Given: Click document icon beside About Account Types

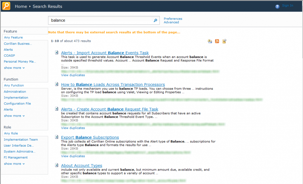Looking at the screenshot, I should click(x=57, y=165).
